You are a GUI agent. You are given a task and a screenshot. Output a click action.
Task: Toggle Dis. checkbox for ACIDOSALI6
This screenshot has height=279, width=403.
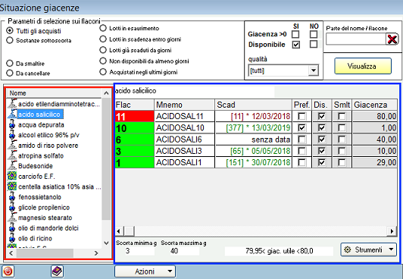[321, 139]
